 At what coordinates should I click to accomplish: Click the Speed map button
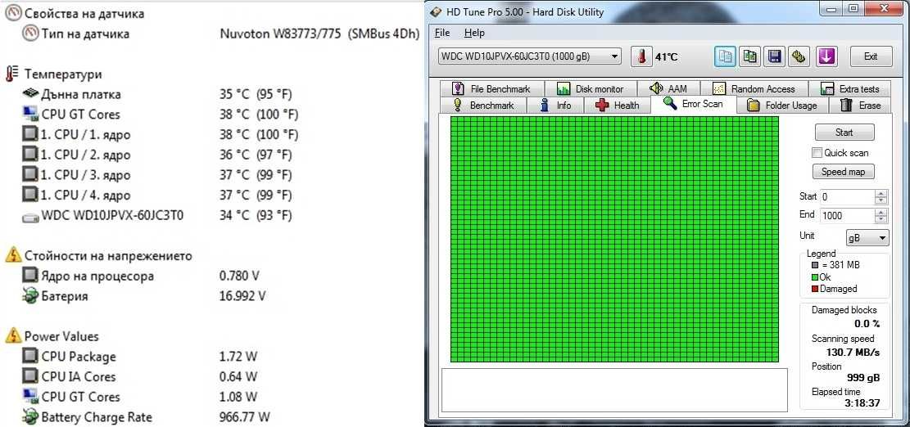pyautogui.click(x=844, y=172)
